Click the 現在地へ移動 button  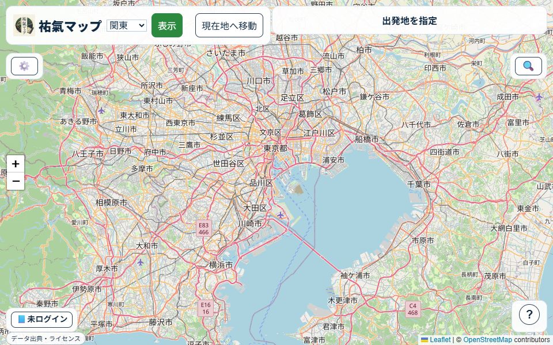[x=229, y=25]
